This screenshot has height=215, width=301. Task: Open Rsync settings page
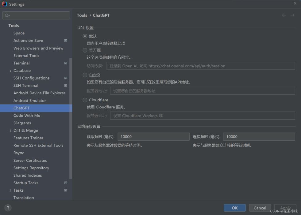[19, 153]
